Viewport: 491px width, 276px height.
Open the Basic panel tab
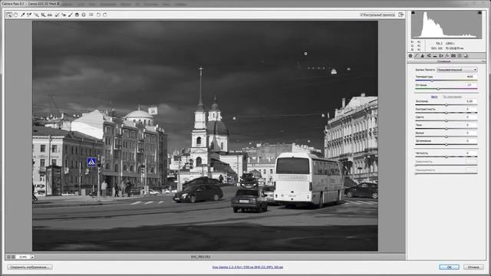click(x=410, y=56)
